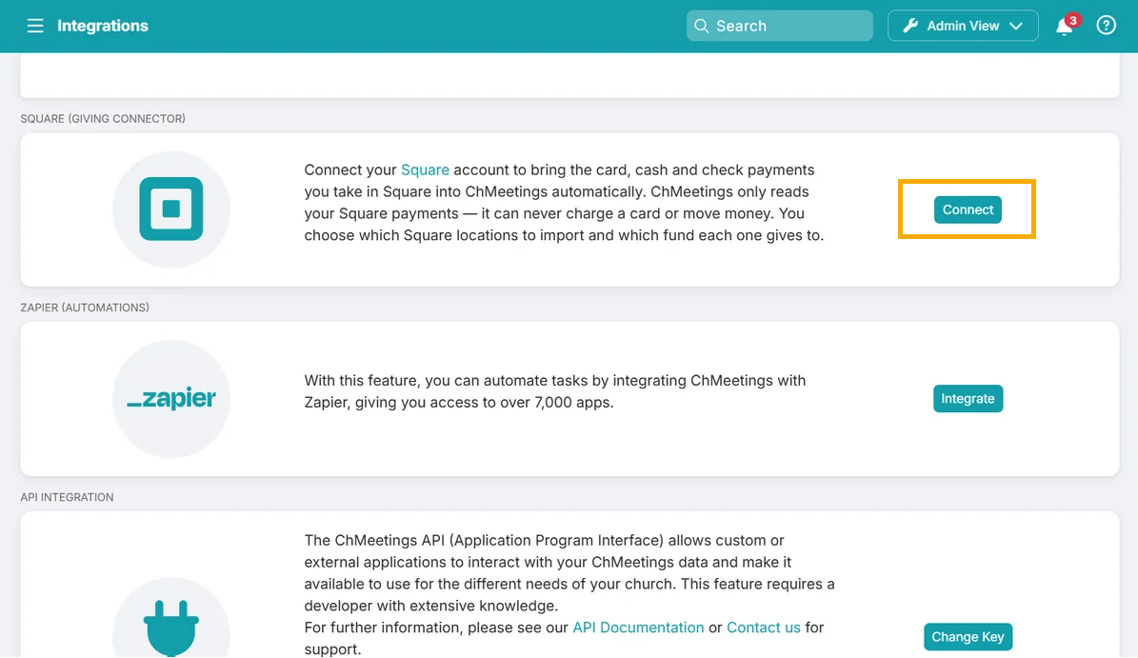Click the wrench icon beside Admin View
This screenshot has width=1138, height=658.
point(910,26)
